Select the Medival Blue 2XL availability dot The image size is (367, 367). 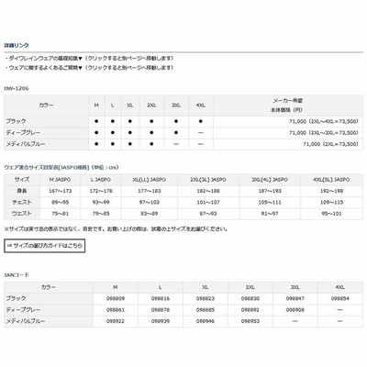tap(151, 144)
